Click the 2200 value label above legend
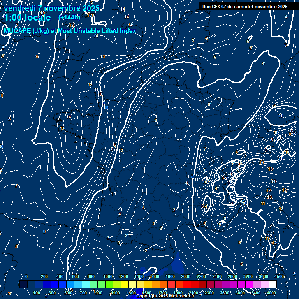Viewport: 299px width, 299px height. pyautogui.click(x=201, y=276)
